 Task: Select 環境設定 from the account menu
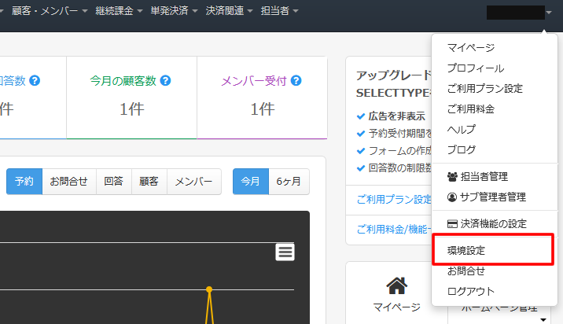click(466, 251)
